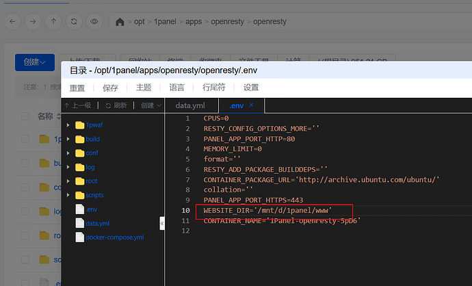Check the box for the '1p' folder row
This screenshot has height=286, width=472.
(25, 139)
